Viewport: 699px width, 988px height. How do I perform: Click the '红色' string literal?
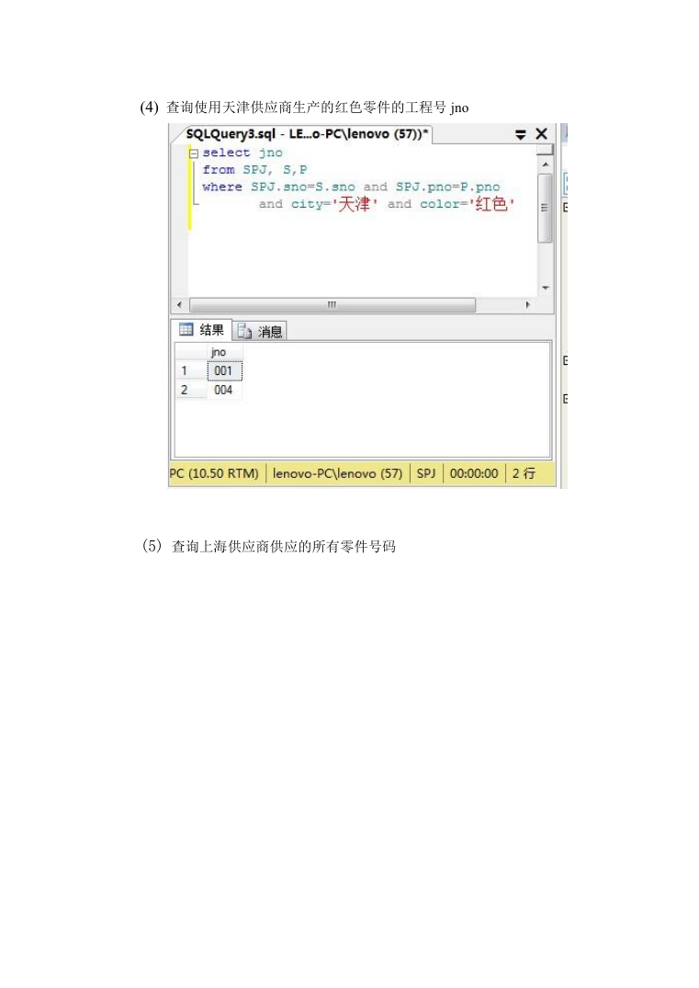pyautogui.click(x=491, y=203)
